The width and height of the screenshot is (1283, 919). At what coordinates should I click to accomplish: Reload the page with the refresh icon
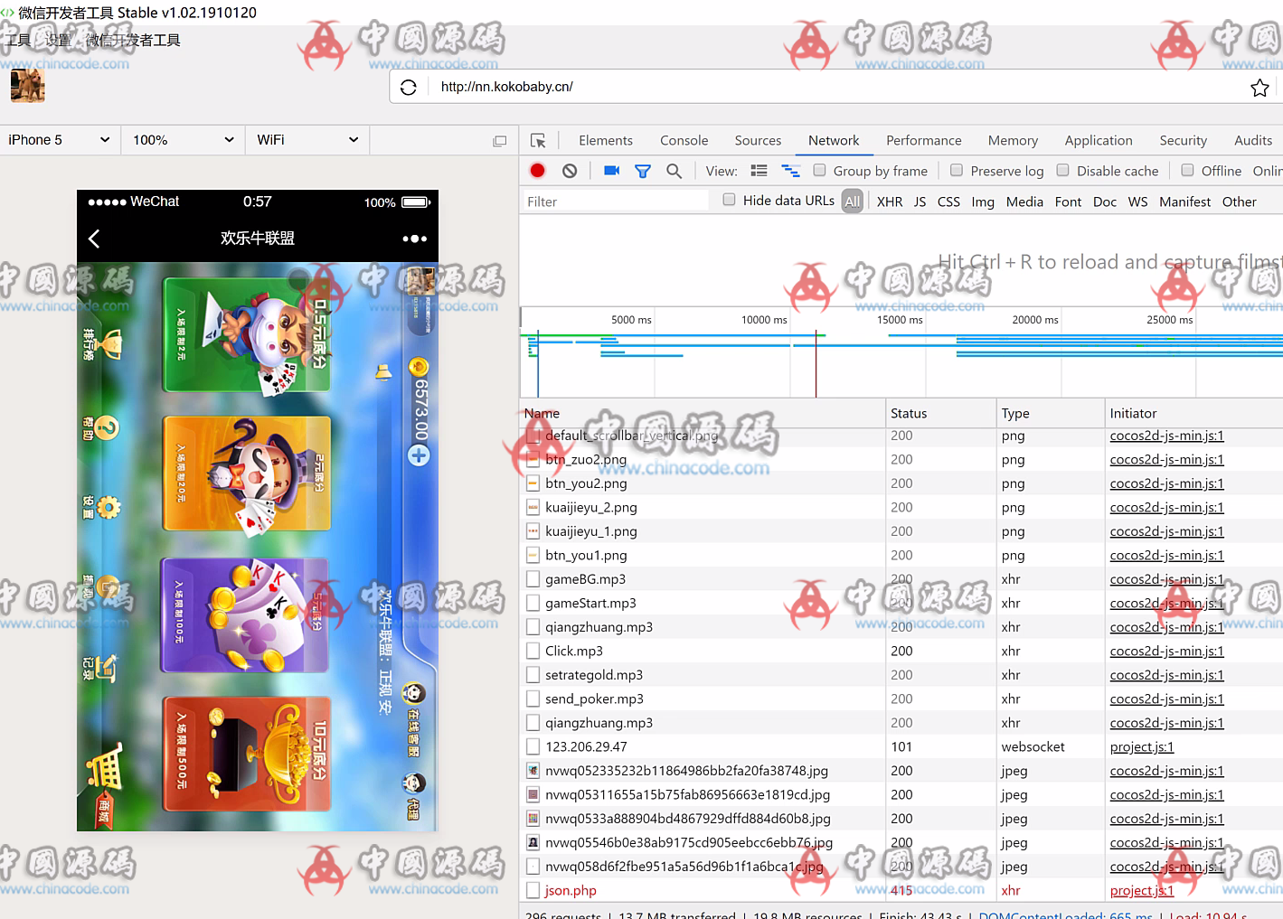(x=409, y=87)
